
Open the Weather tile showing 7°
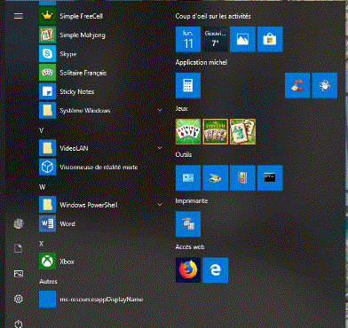click(216, 39)
